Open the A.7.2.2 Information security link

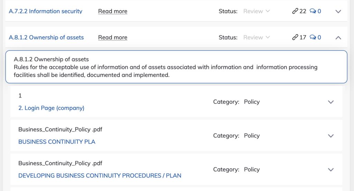coord(45,11)
